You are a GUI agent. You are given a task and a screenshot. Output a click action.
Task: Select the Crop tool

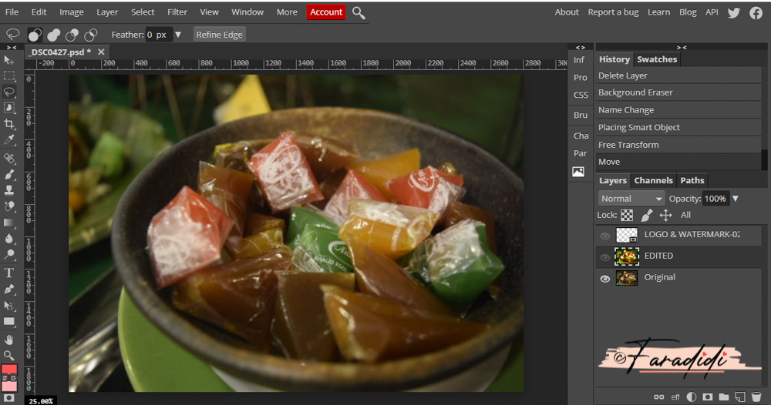(x=8, y=124)
